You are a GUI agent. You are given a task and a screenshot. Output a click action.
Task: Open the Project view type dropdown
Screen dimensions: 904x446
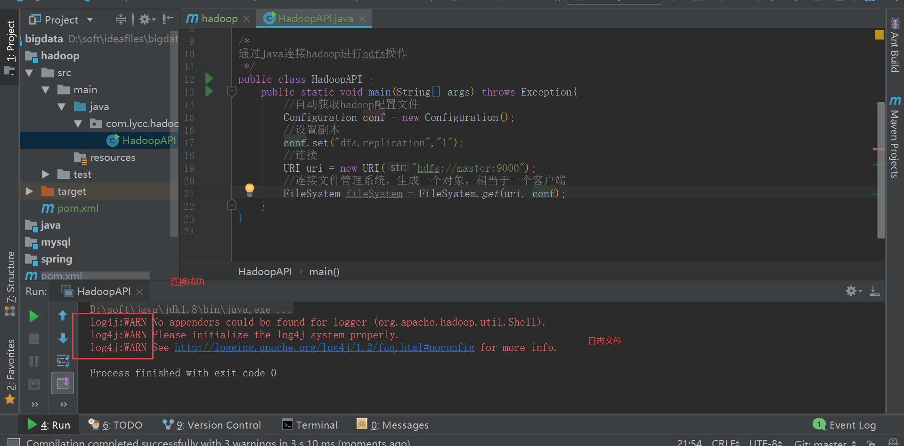coord(90,20)
